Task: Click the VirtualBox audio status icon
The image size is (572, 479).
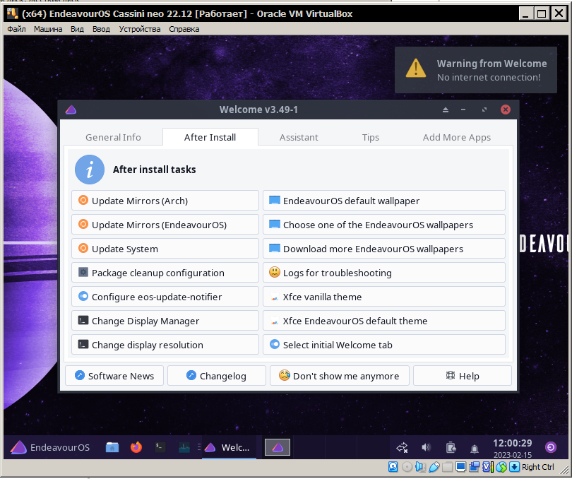Action: pyautogui.click(x=421, y=467)
